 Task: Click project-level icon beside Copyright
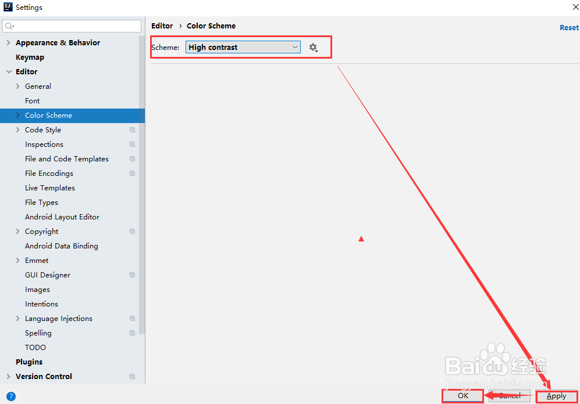pyautogui.click(x=133, y=232)
